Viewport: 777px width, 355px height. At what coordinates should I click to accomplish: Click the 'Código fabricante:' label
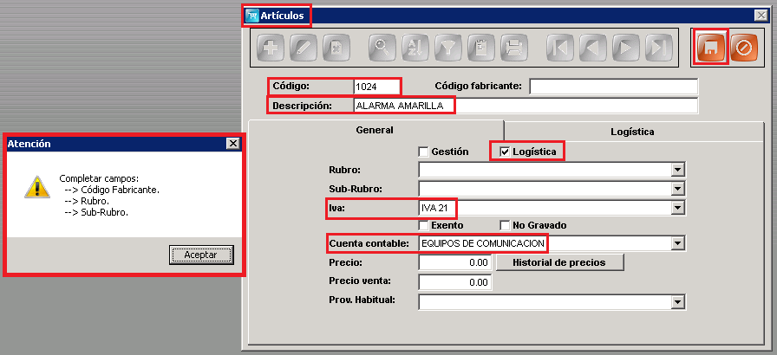tap(478, 86)
